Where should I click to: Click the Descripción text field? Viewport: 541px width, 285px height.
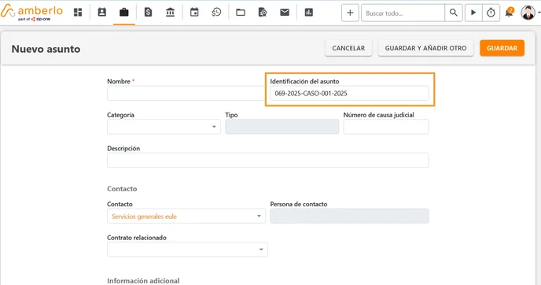click(268, 161)
